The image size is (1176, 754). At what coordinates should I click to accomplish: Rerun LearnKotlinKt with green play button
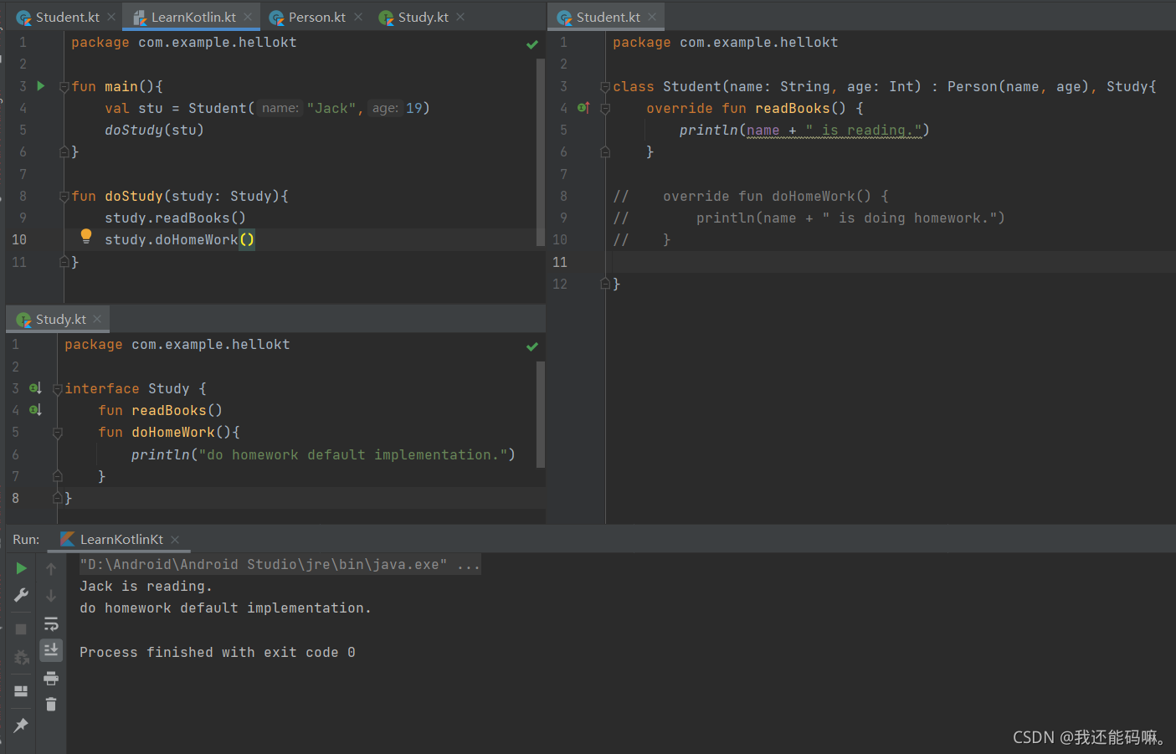click(21, 568)
